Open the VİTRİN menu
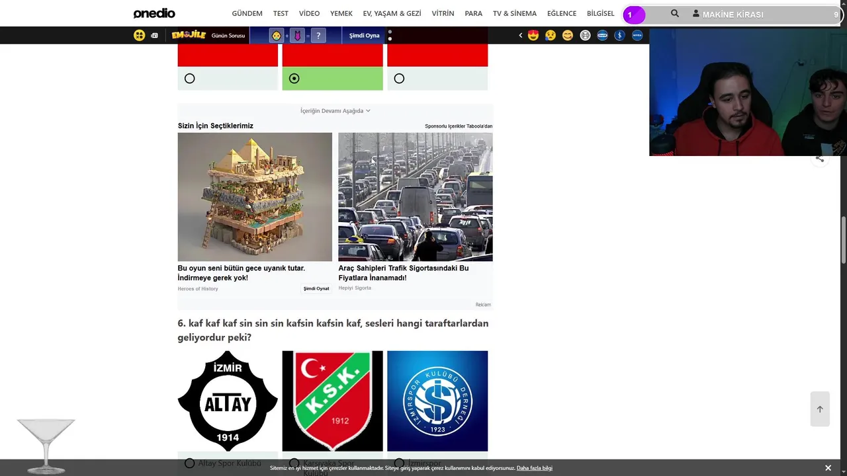Screen dimensions: 847x476 (x=443, y=13)
